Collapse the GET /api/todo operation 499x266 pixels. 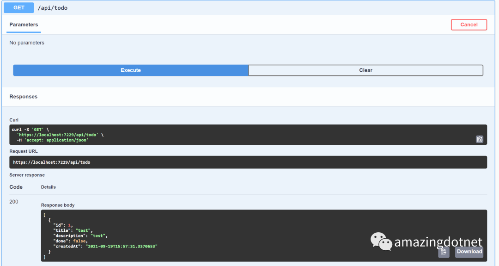248,8
